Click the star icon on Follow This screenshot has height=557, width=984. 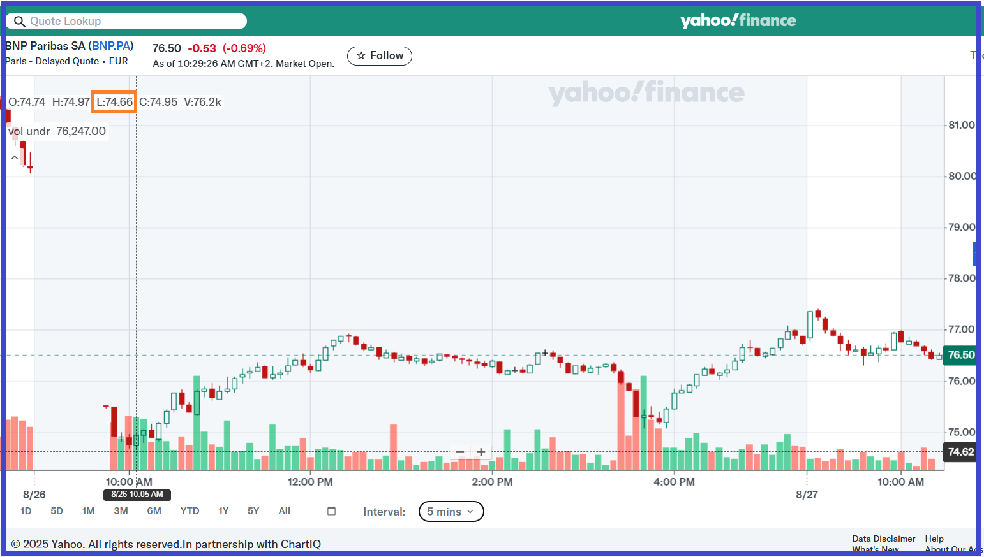coord(361,55)
